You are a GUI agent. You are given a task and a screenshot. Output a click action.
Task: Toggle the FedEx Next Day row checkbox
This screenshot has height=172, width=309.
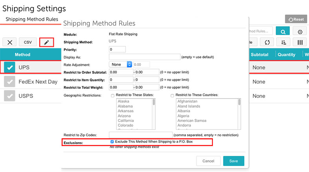point(9,82)
